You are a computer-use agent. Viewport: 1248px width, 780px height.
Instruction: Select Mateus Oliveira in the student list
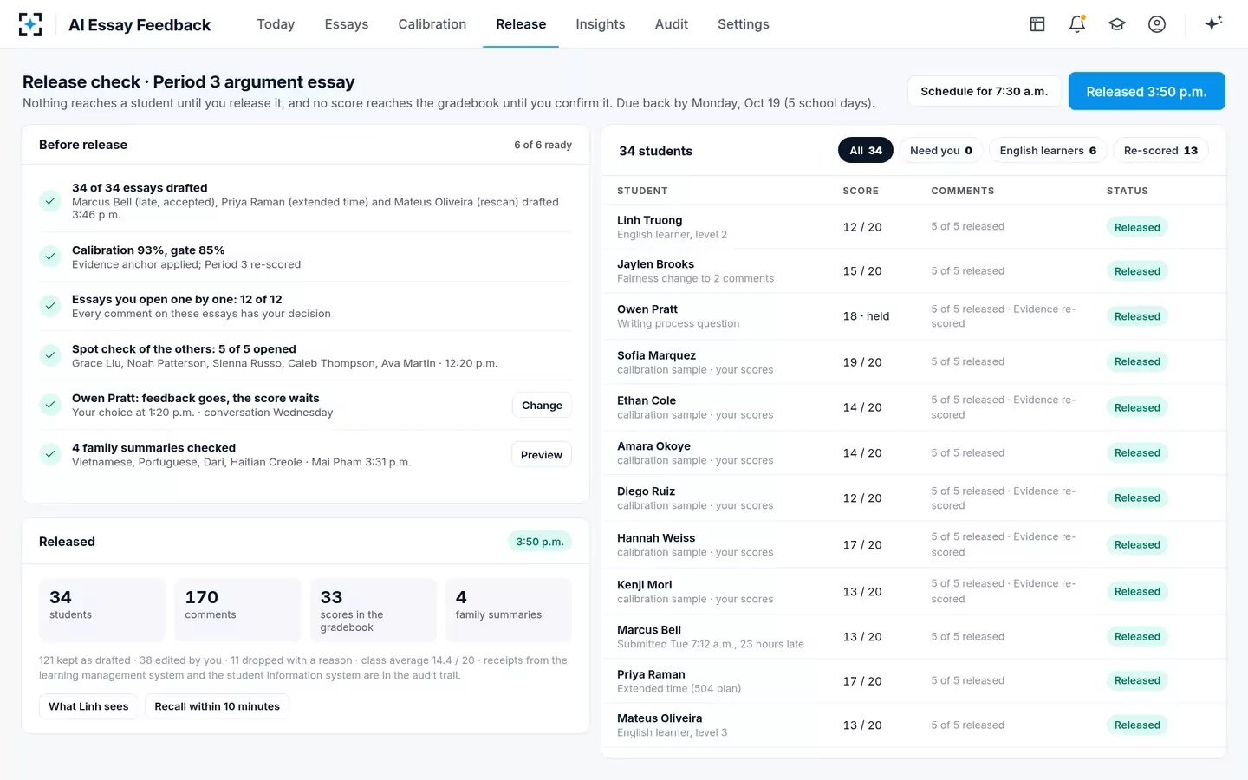(x=913, y=725)
